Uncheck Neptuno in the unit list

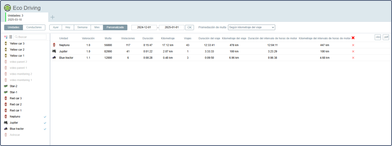pos(45,116)
